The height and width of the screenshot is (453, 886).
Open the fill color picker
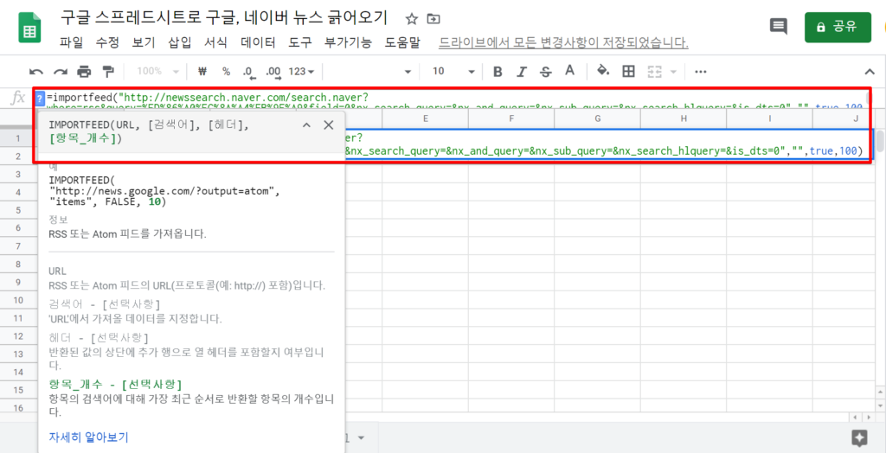(x=603, y=71)
